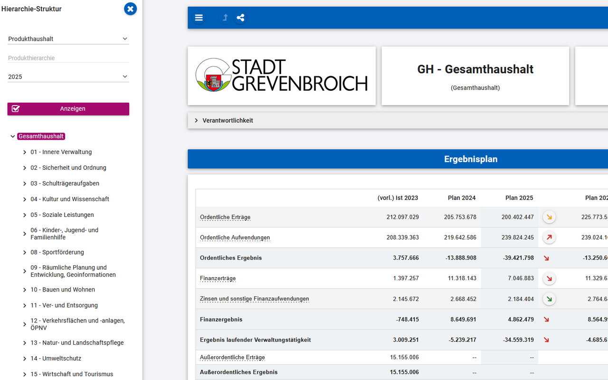Select 05 - Soziale Leistungen in tree
The height and width of the screenshot is (380, 608).
pos(62,215)
